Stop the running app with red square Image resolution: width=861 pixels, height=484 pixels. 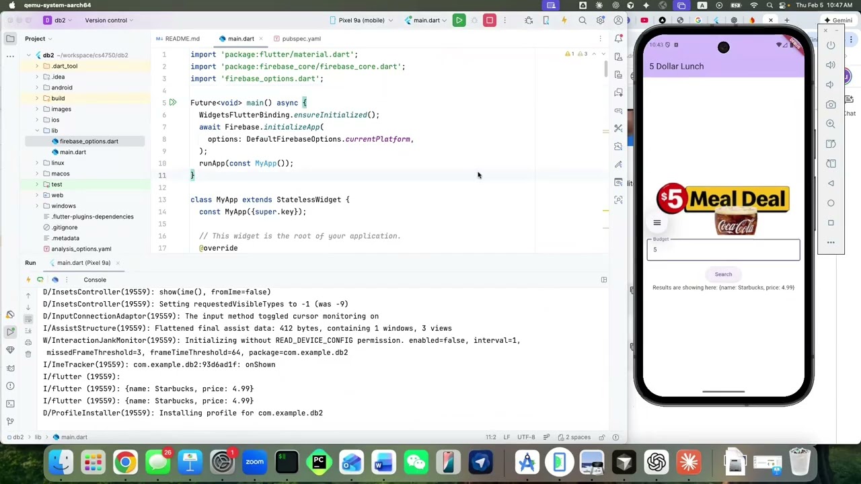[490, 20]
